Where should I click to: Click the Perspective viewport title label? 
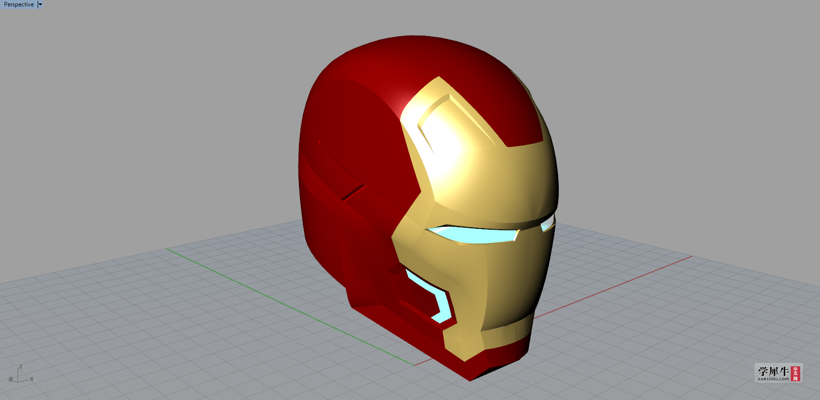(x=19, y=4)
